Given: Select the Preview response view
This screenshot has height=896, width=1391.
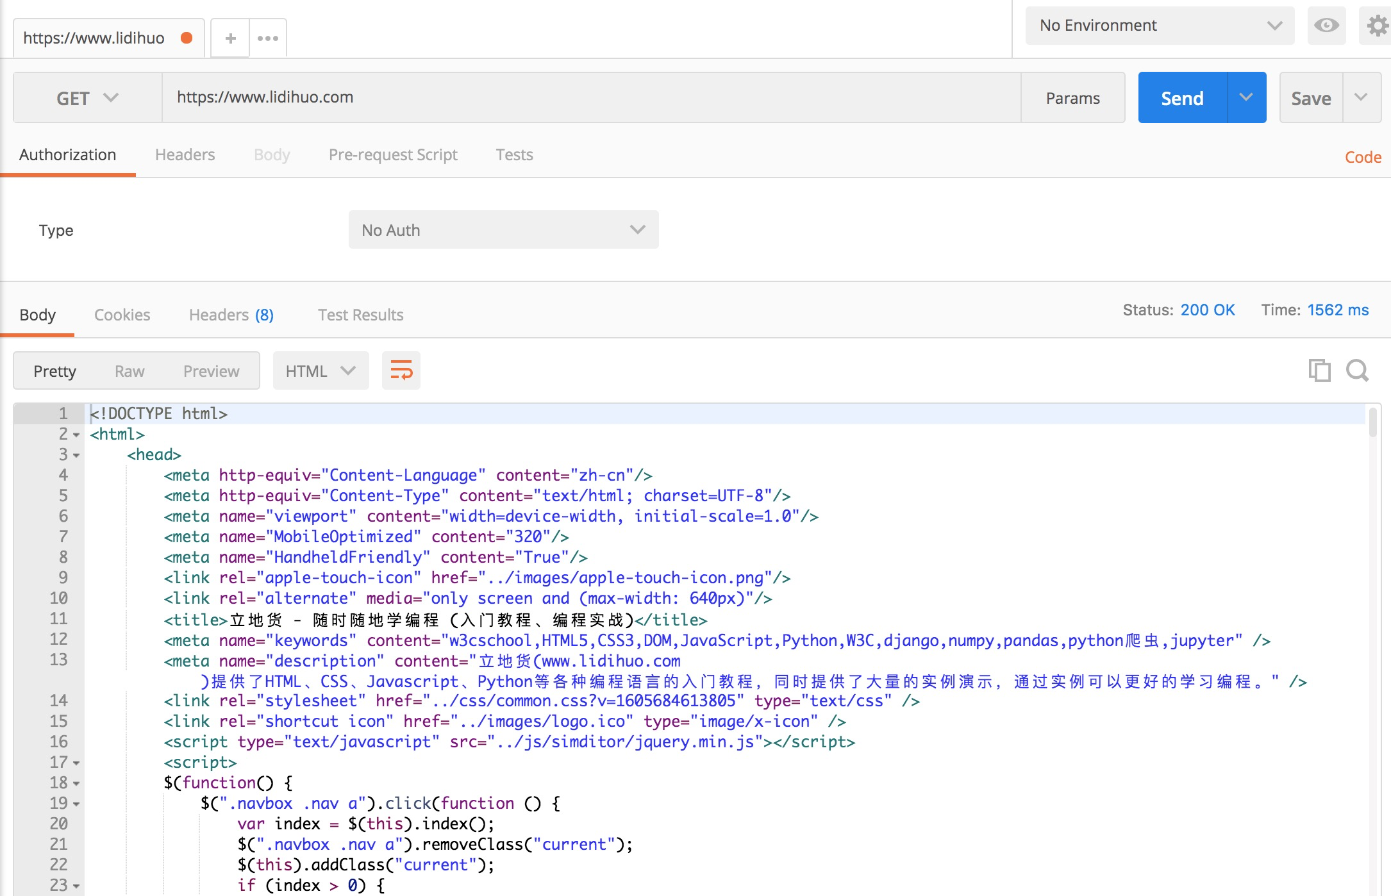Looking at the screenshot, I should point(210,370).
